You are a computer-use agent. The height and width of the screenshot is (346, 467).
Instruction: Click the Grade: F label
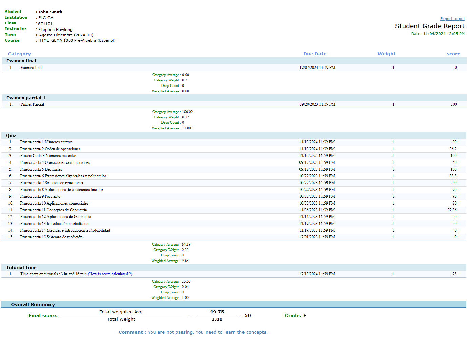click(x=295, y=315)
